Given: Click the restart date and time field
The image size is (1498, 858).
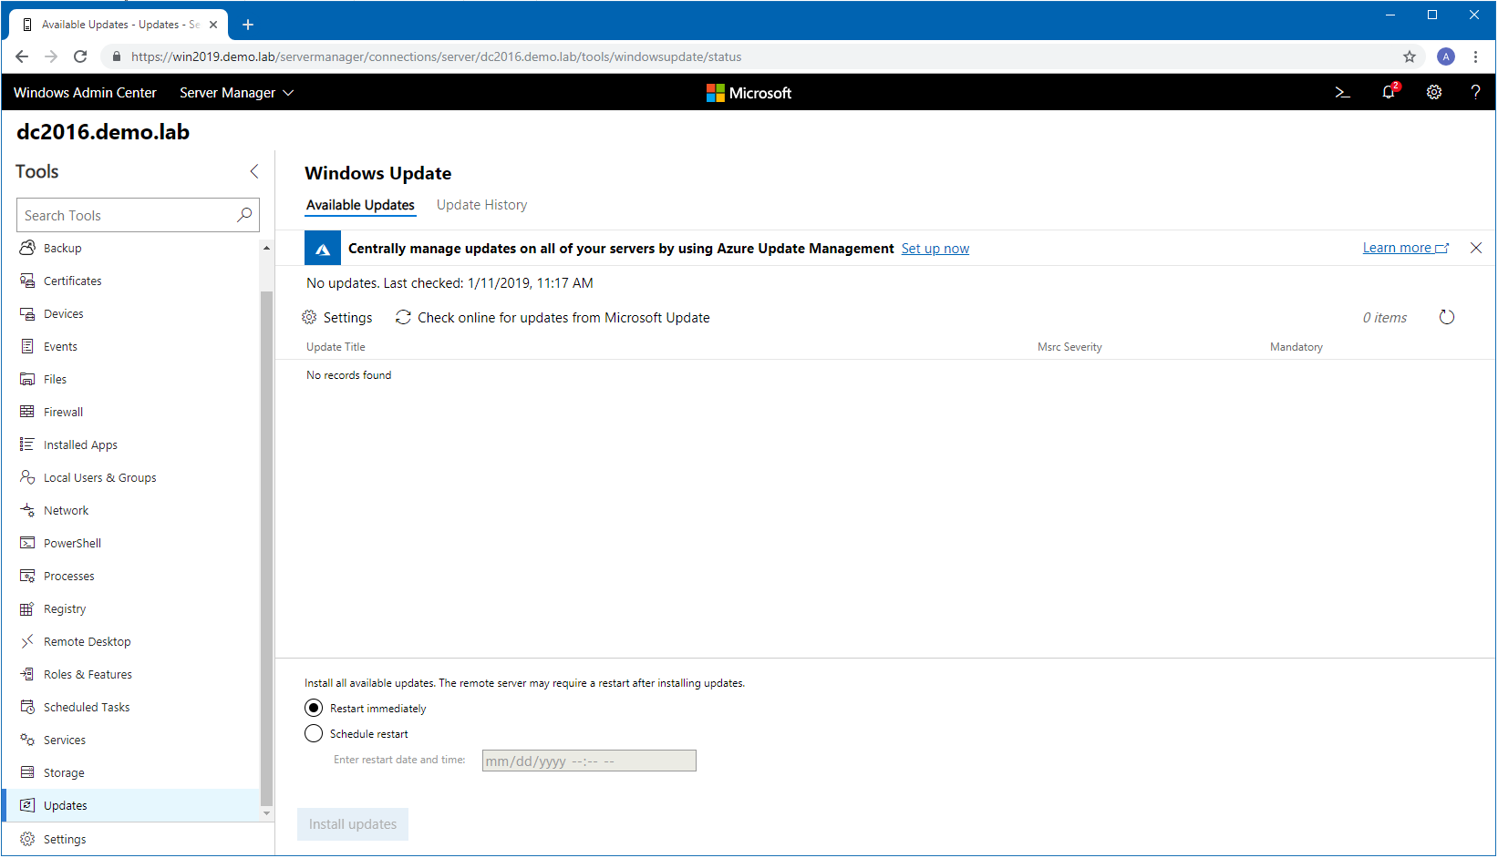Looking at the screenshot, I should point(588,761).
